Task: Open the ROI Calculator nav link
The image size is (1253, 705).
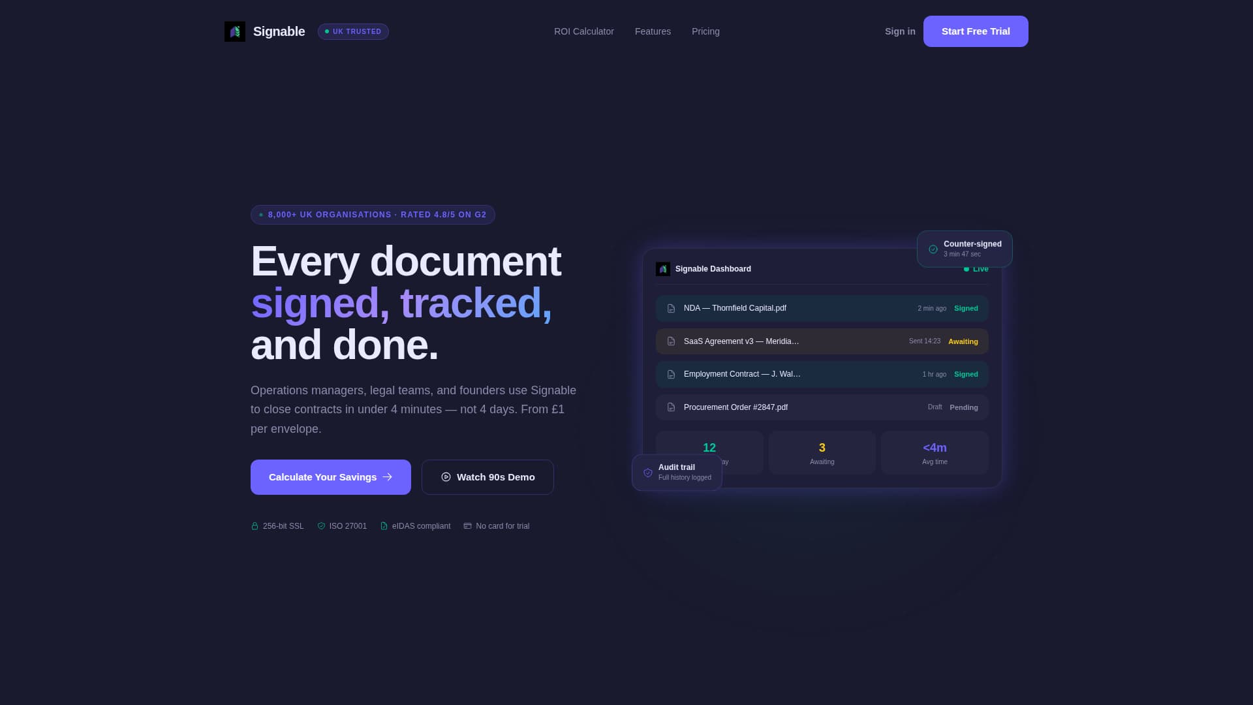Action: click(x=584, y=31)
